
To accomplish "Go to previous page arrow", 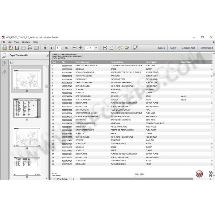I will tap(45, 48).
